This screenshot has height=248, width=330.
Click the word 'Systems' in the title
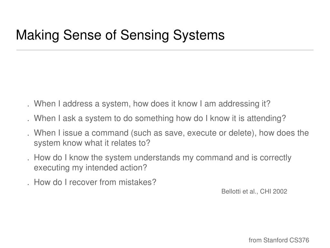pos(199,35)
